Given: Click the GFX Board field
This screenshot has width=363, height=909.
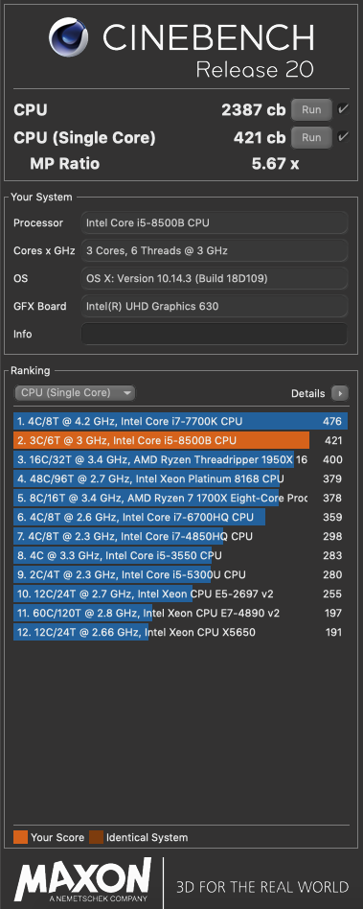Looking at the screenshot, I should (x=215, y=306).
